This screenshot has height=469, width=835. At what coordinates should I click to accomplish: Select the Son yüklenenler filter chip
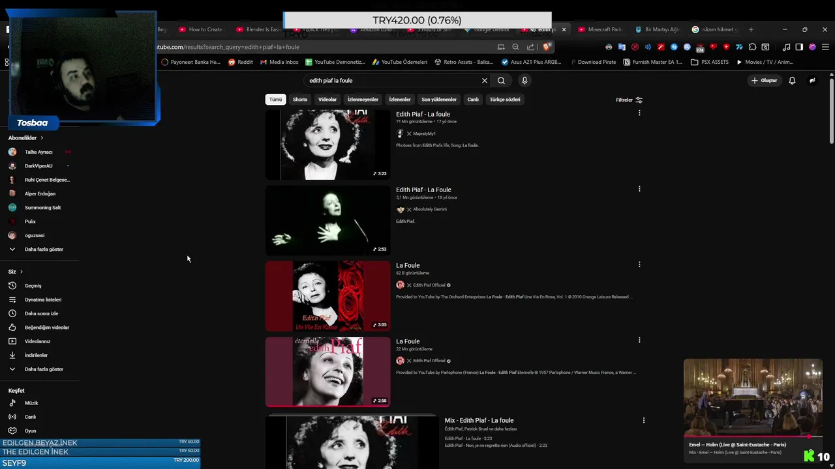439,100
